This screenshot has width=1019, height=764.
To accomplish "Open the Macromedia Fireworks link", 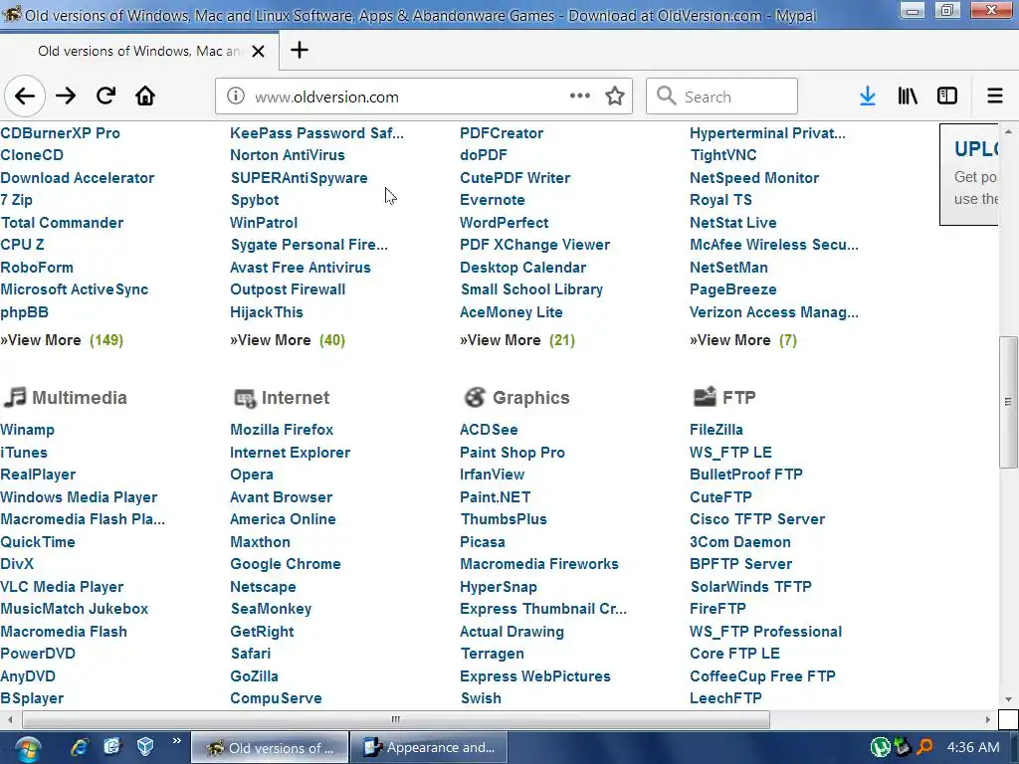I will coord(539,564).
